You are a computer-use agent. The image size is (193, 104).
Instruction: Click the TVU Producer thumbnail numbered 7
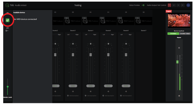144,21
